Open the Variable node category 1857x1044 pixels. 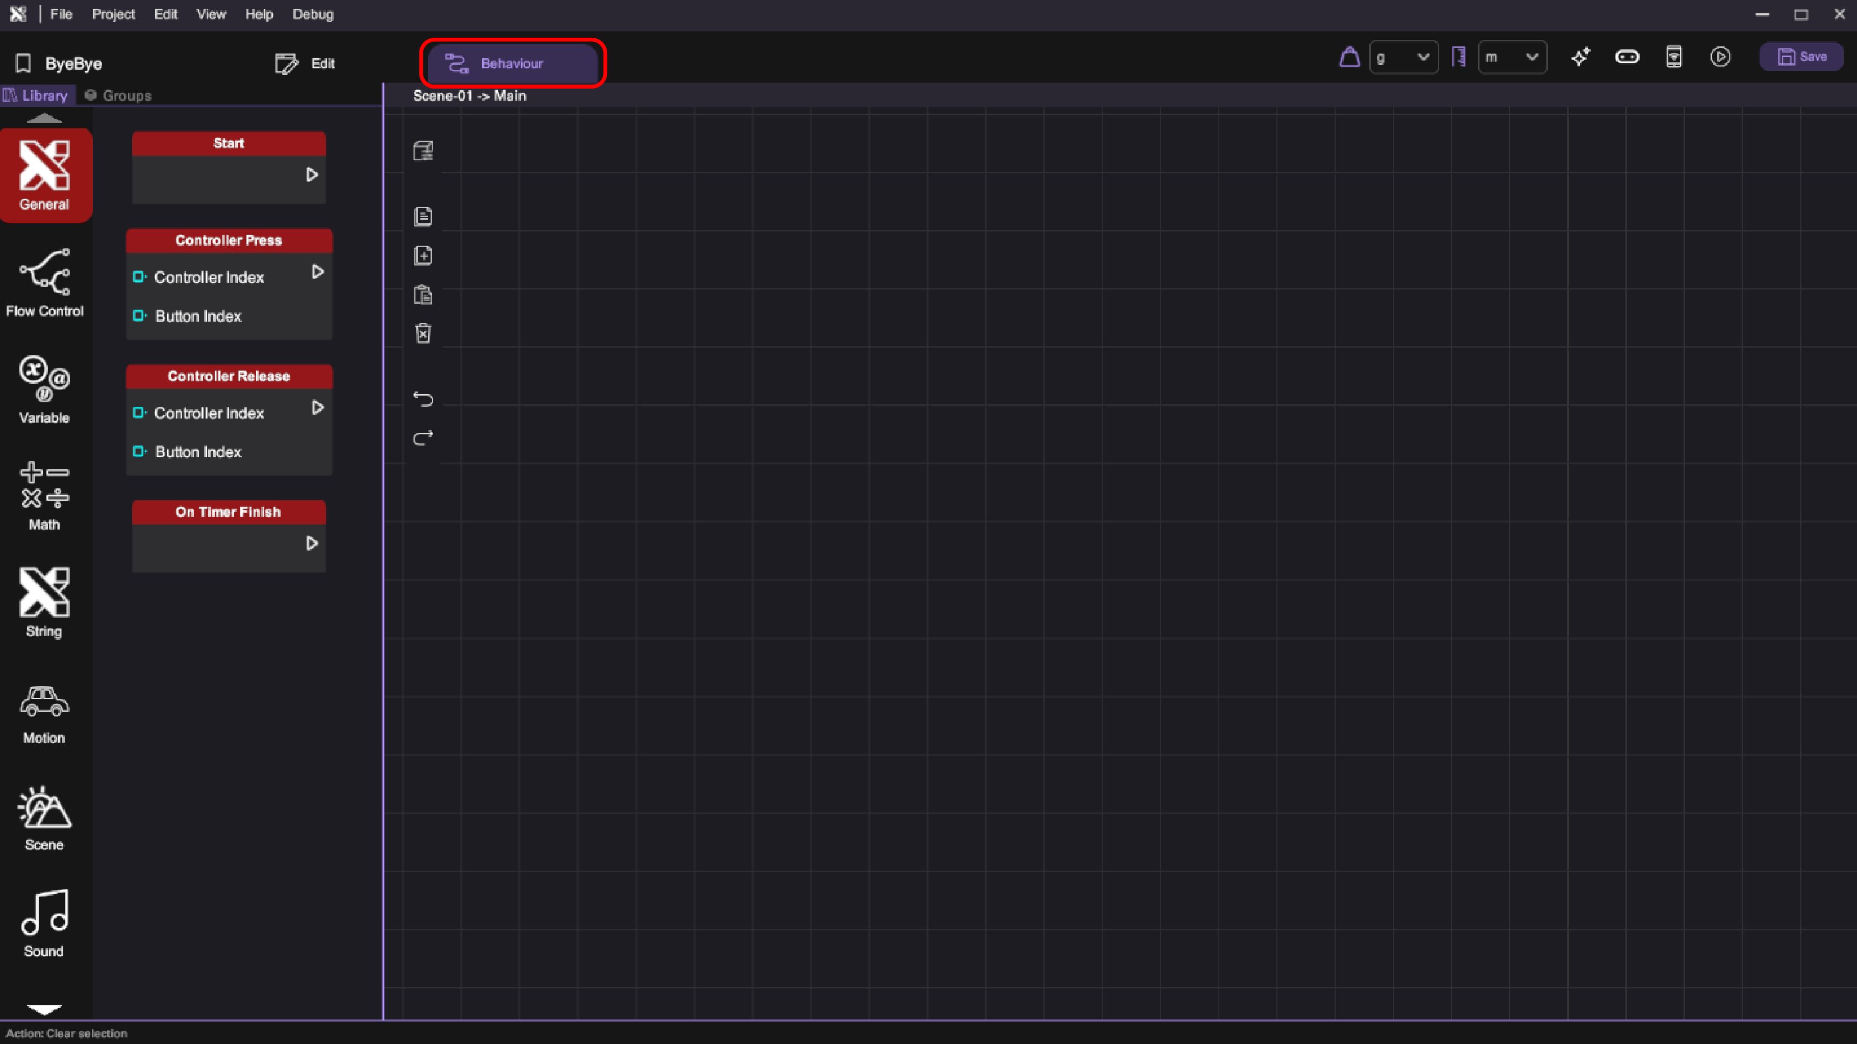click(x=45, y=389)
